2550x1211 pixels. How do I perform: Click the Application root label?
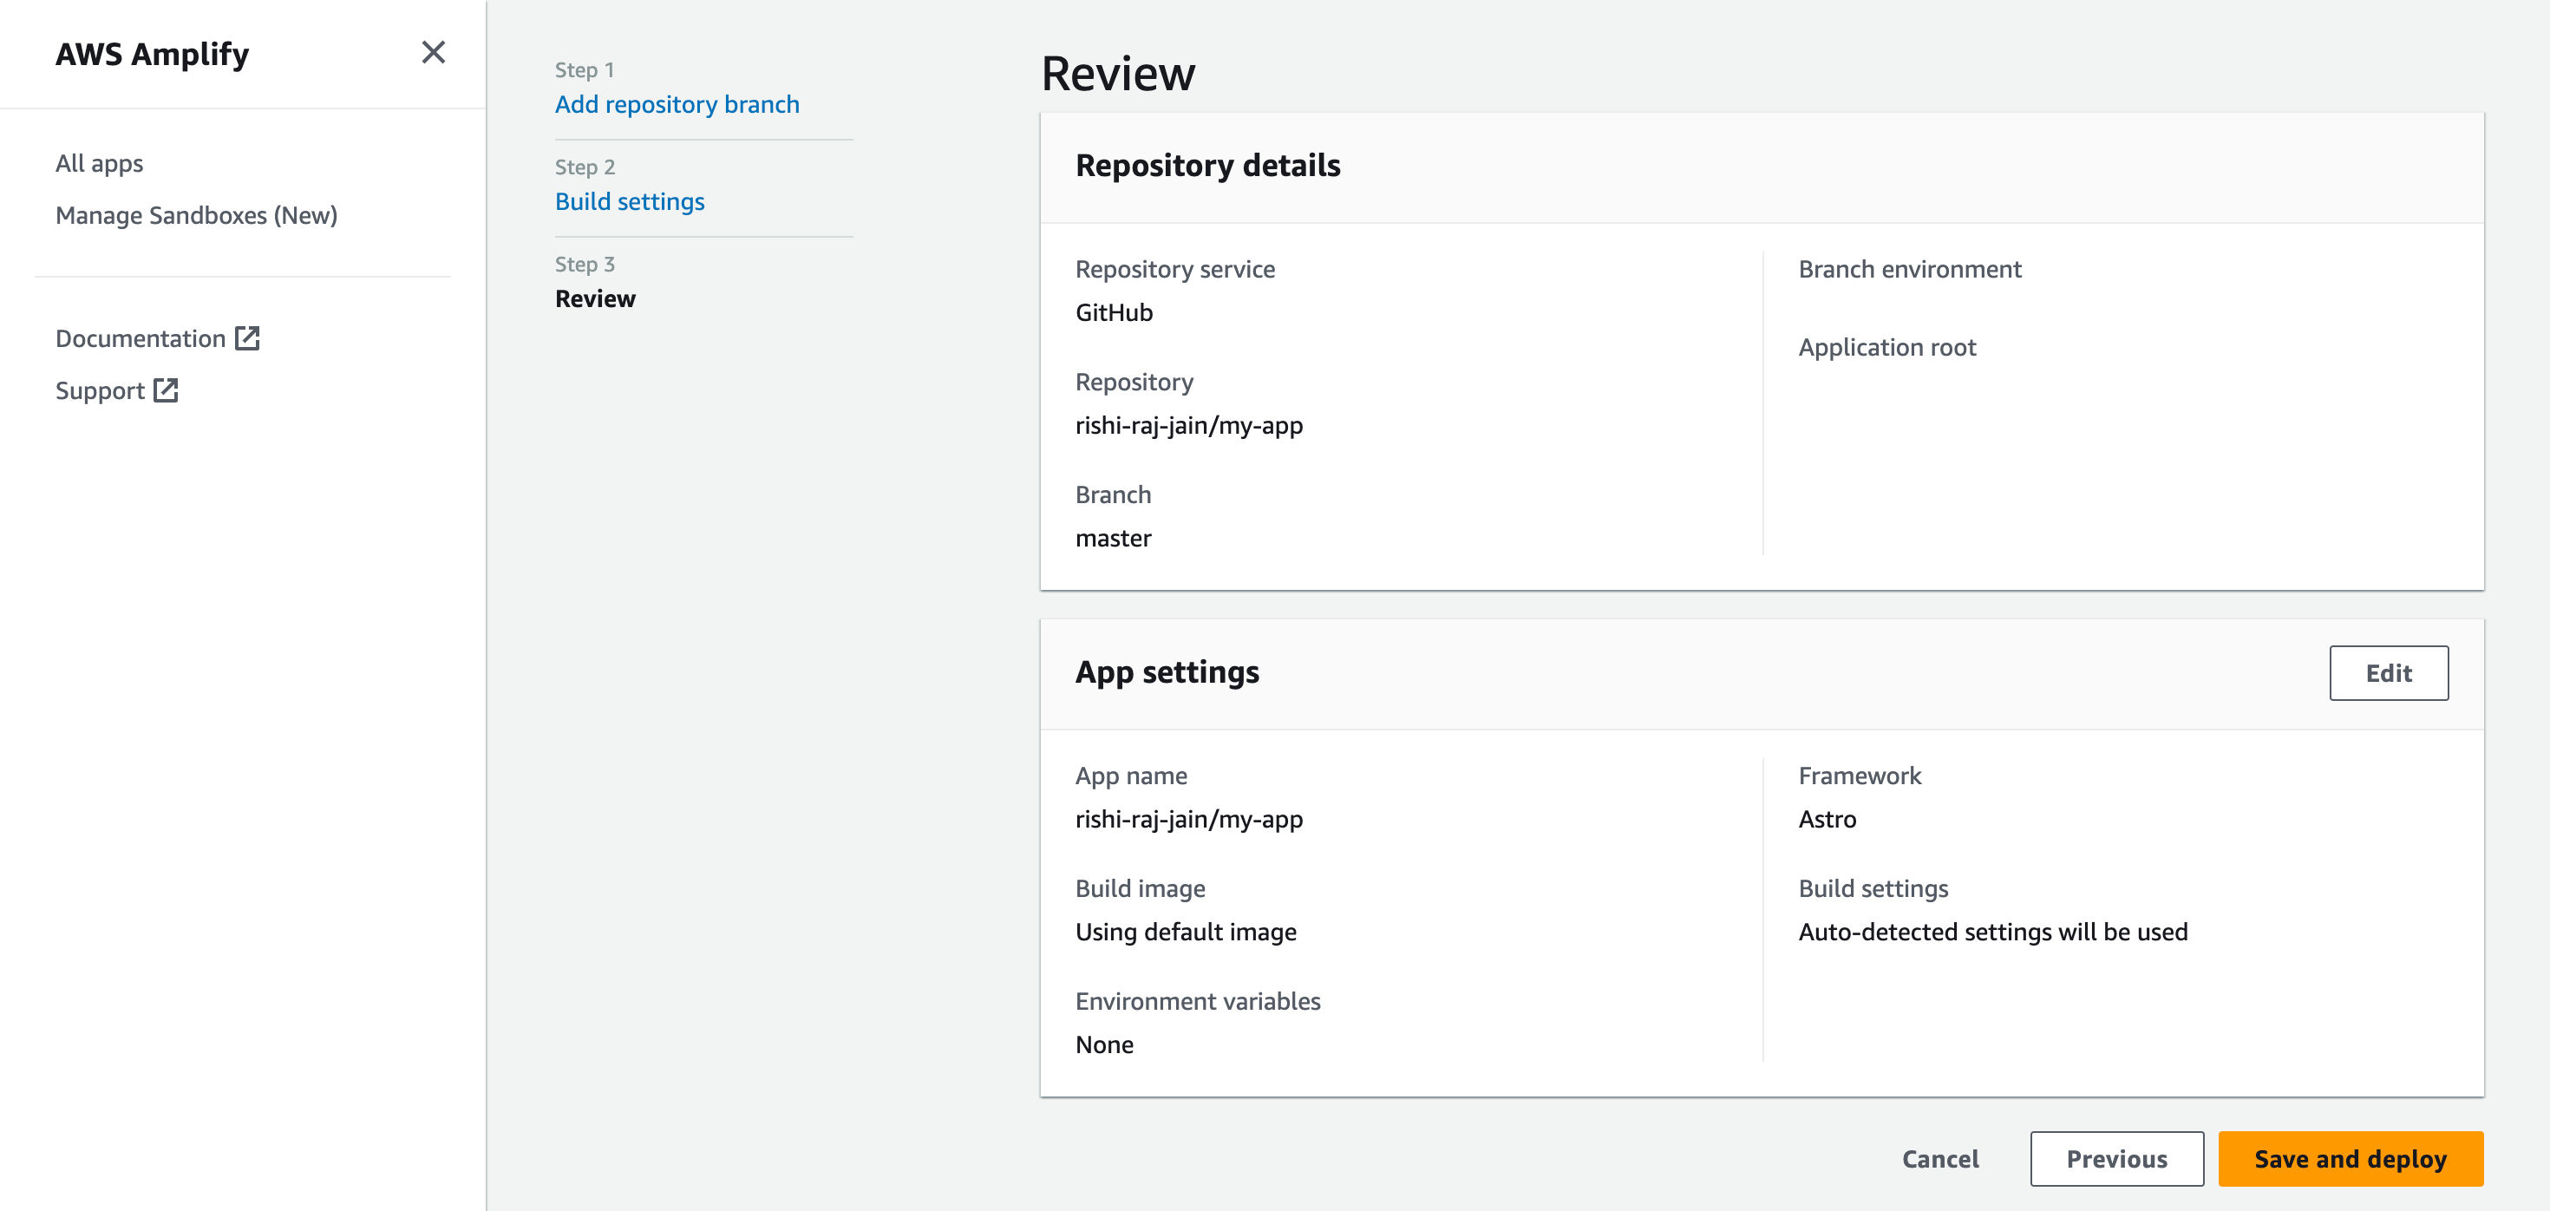click(x=1886, y=348)
